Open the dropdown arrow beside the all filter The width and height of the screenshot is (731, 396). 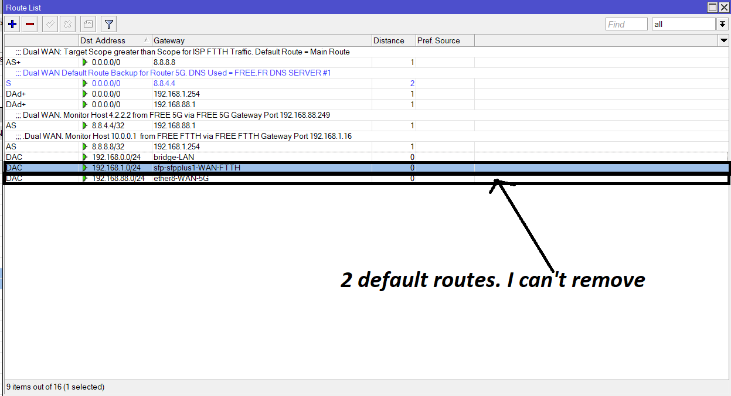click(x=724, y=23)
